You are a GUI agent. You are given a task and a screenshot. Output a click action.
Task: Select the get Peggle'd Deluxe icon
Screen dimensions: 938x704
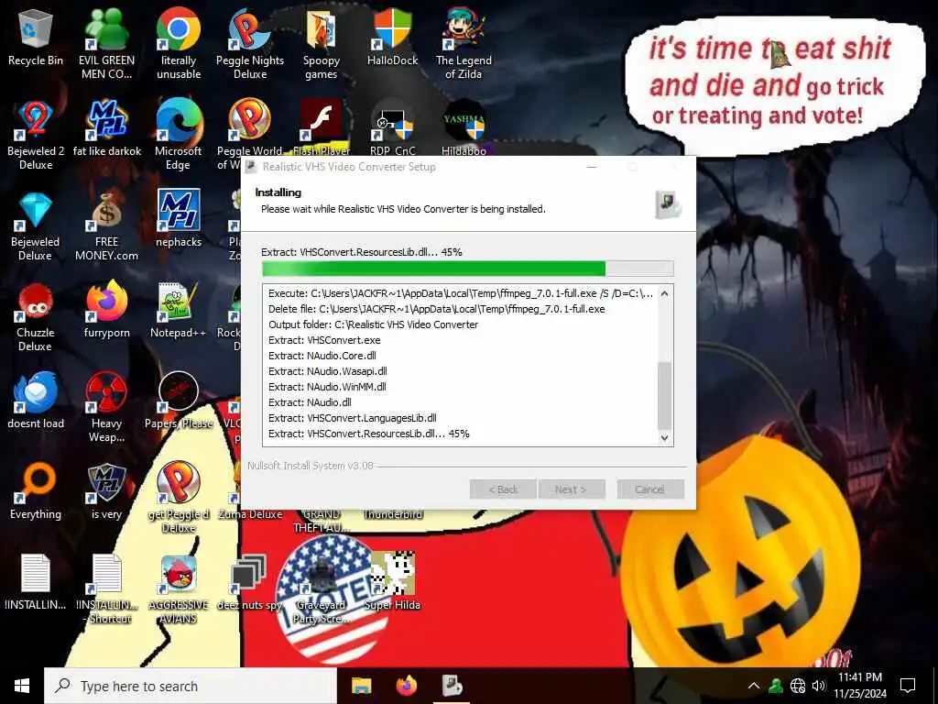(x=179, y=498)
